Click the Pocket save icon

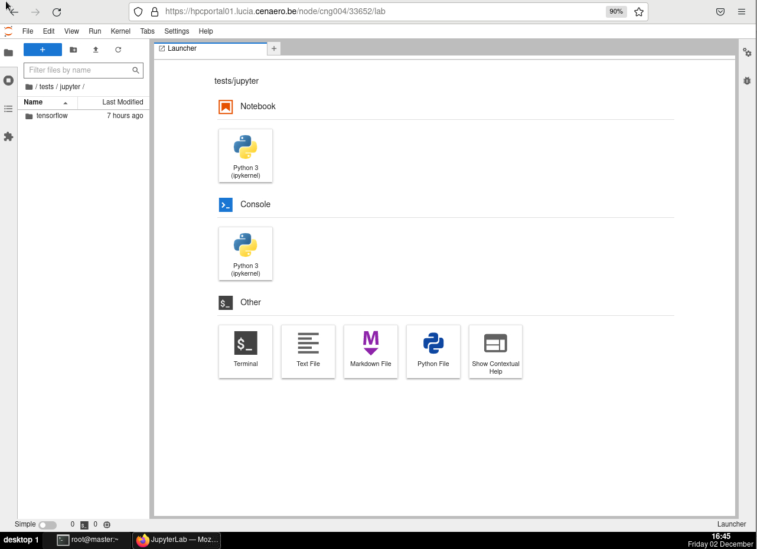(720, 12)
